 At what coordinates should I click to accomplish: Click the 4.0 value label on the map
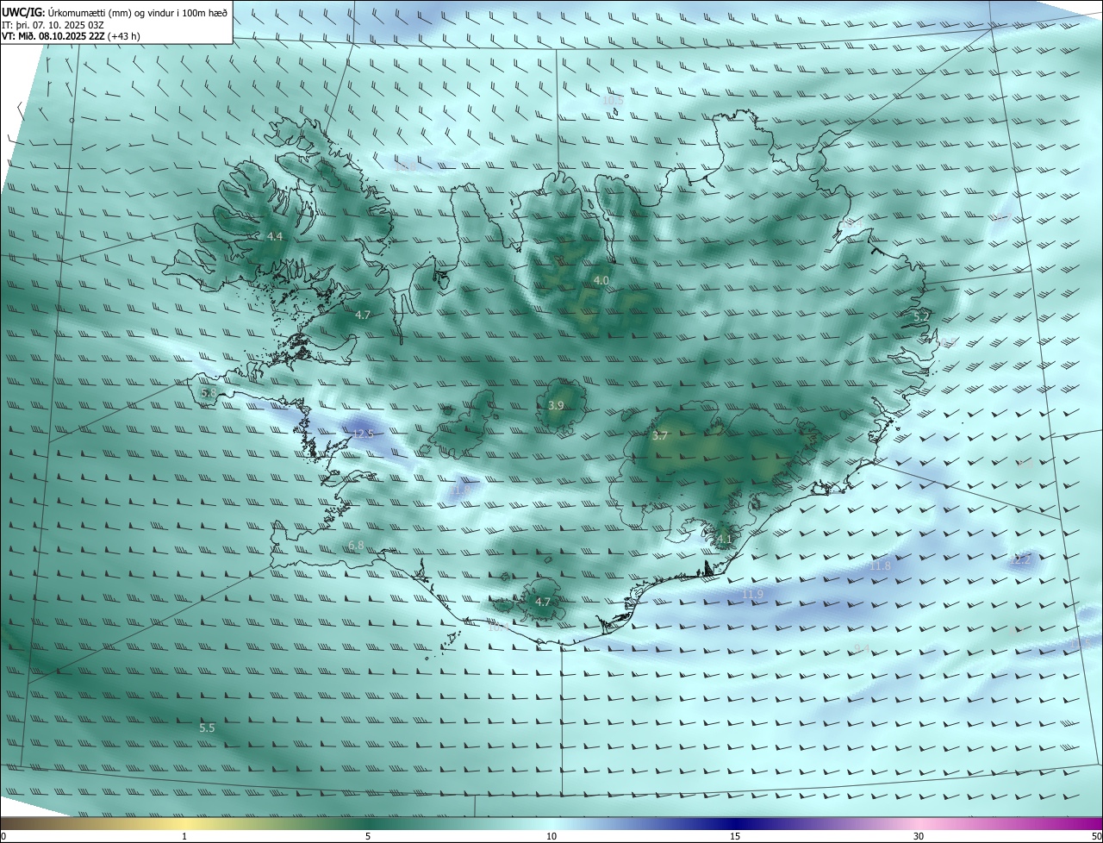point(601,281)
